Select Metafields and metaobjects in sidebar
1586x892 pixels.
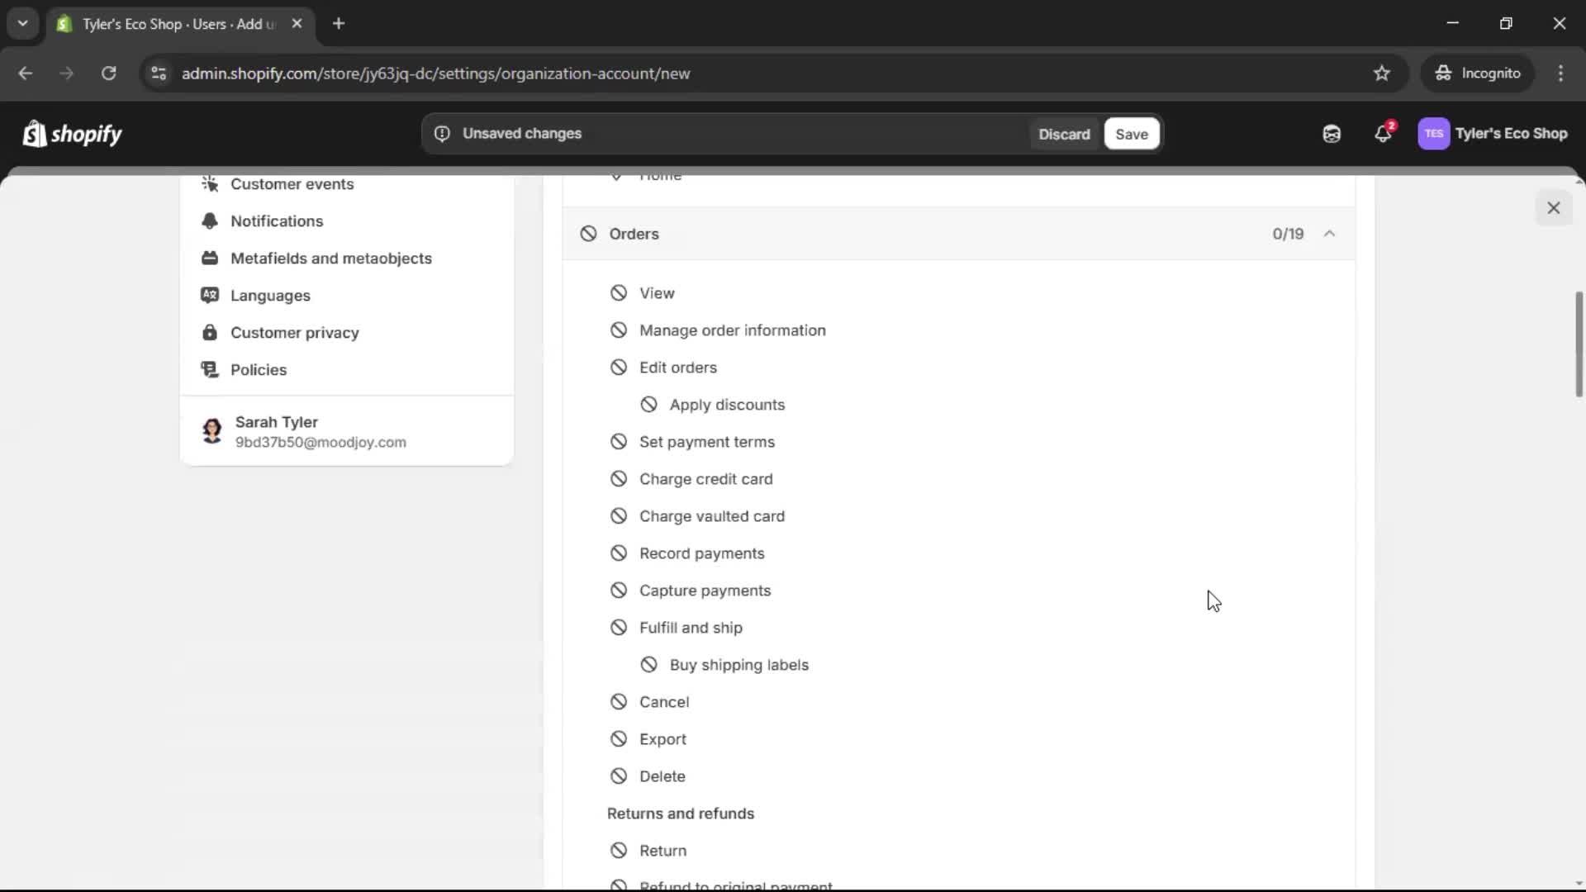[x=332, y=259]
